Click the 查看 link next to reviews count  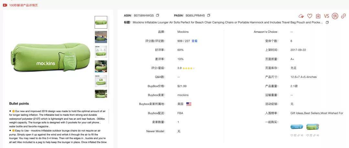pos(195,41)
